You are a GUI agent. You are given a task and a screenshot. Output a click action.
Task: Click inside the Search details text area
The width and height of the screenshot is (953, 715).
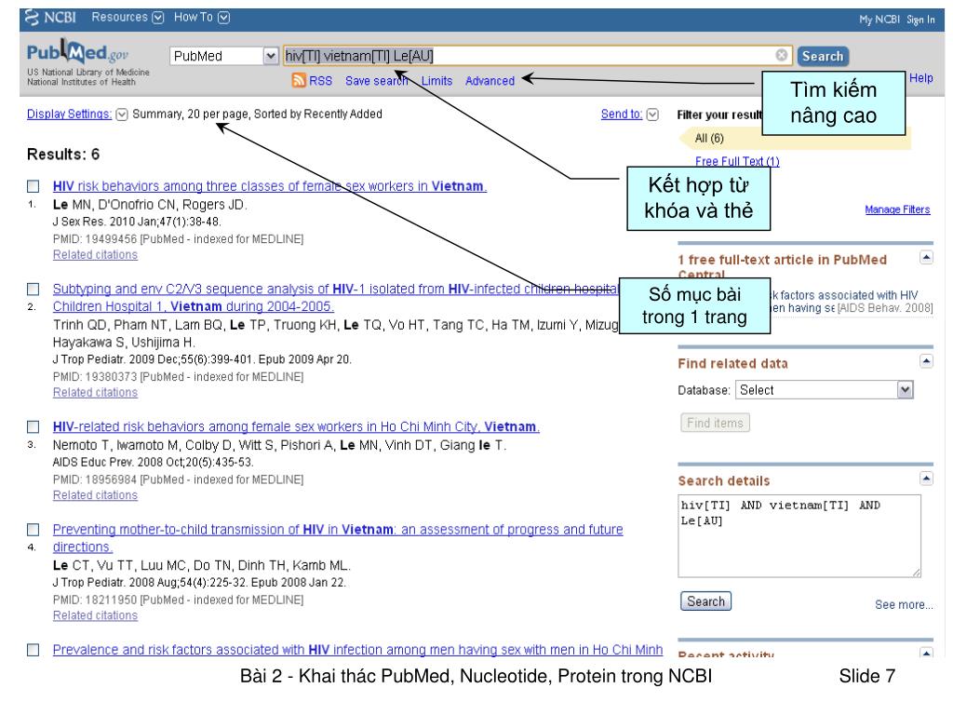tap(799, 535)
